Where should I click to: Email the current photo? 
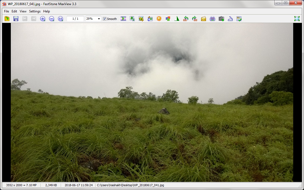click(x=203, y=19)
